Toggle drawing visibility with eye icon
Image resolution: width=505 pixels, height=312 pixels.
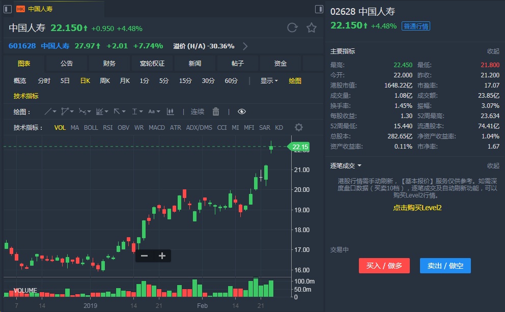(x=241, y=111)
